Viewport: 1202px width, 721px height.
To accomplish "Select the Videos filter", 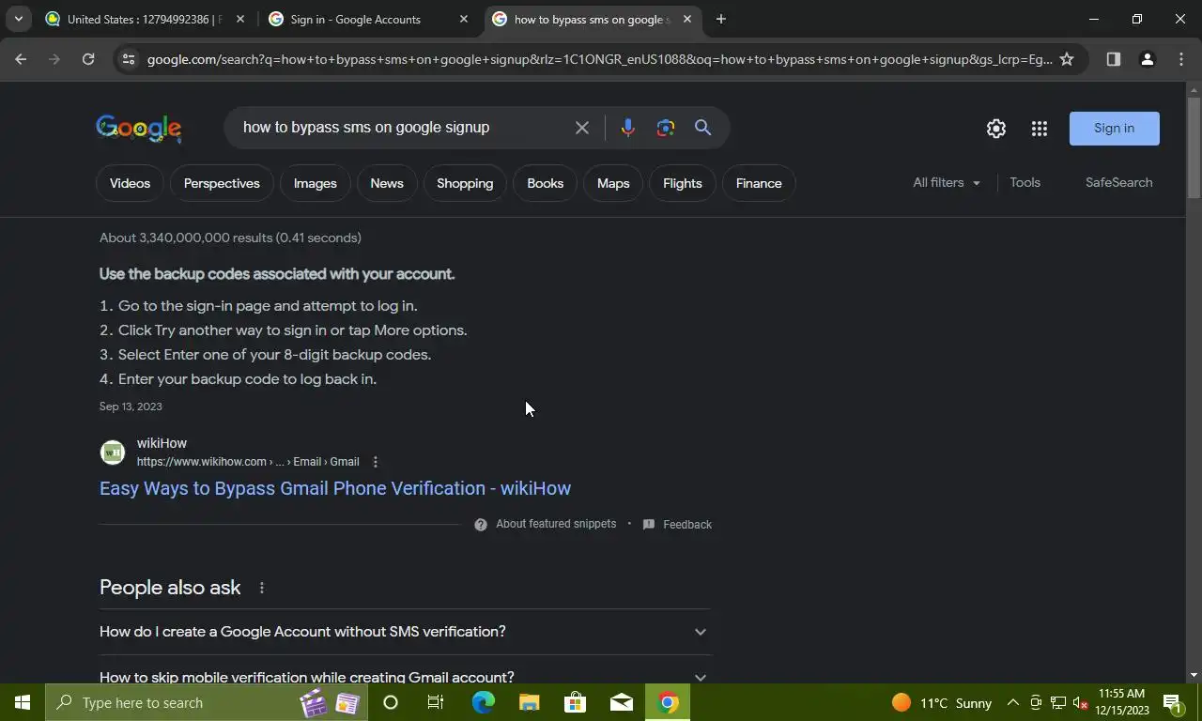I will pos(130,183).
